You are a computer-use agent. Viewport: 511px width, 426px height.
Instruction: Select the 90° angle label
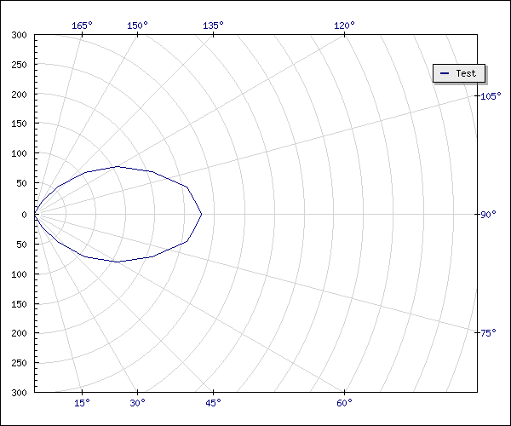[487, 215]
